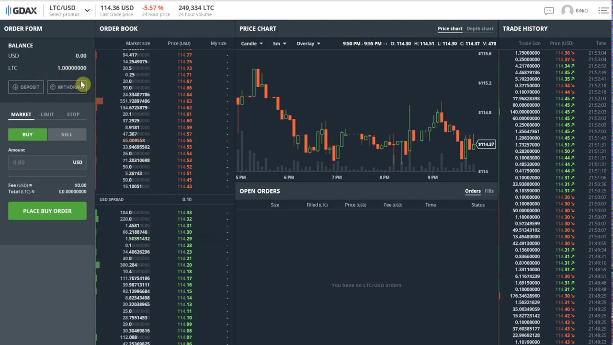Open the chat messages icon
This screenshot has height=345, width=613.
click(x=549, y=11)
